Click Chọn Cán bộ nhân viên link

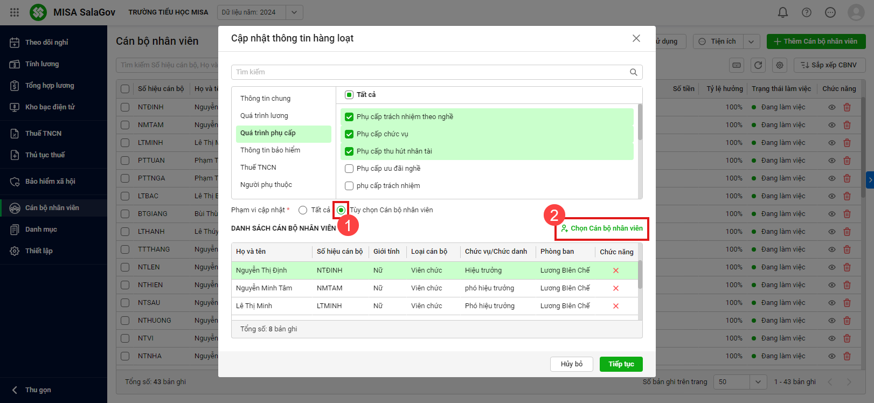[x=602, y=228]
